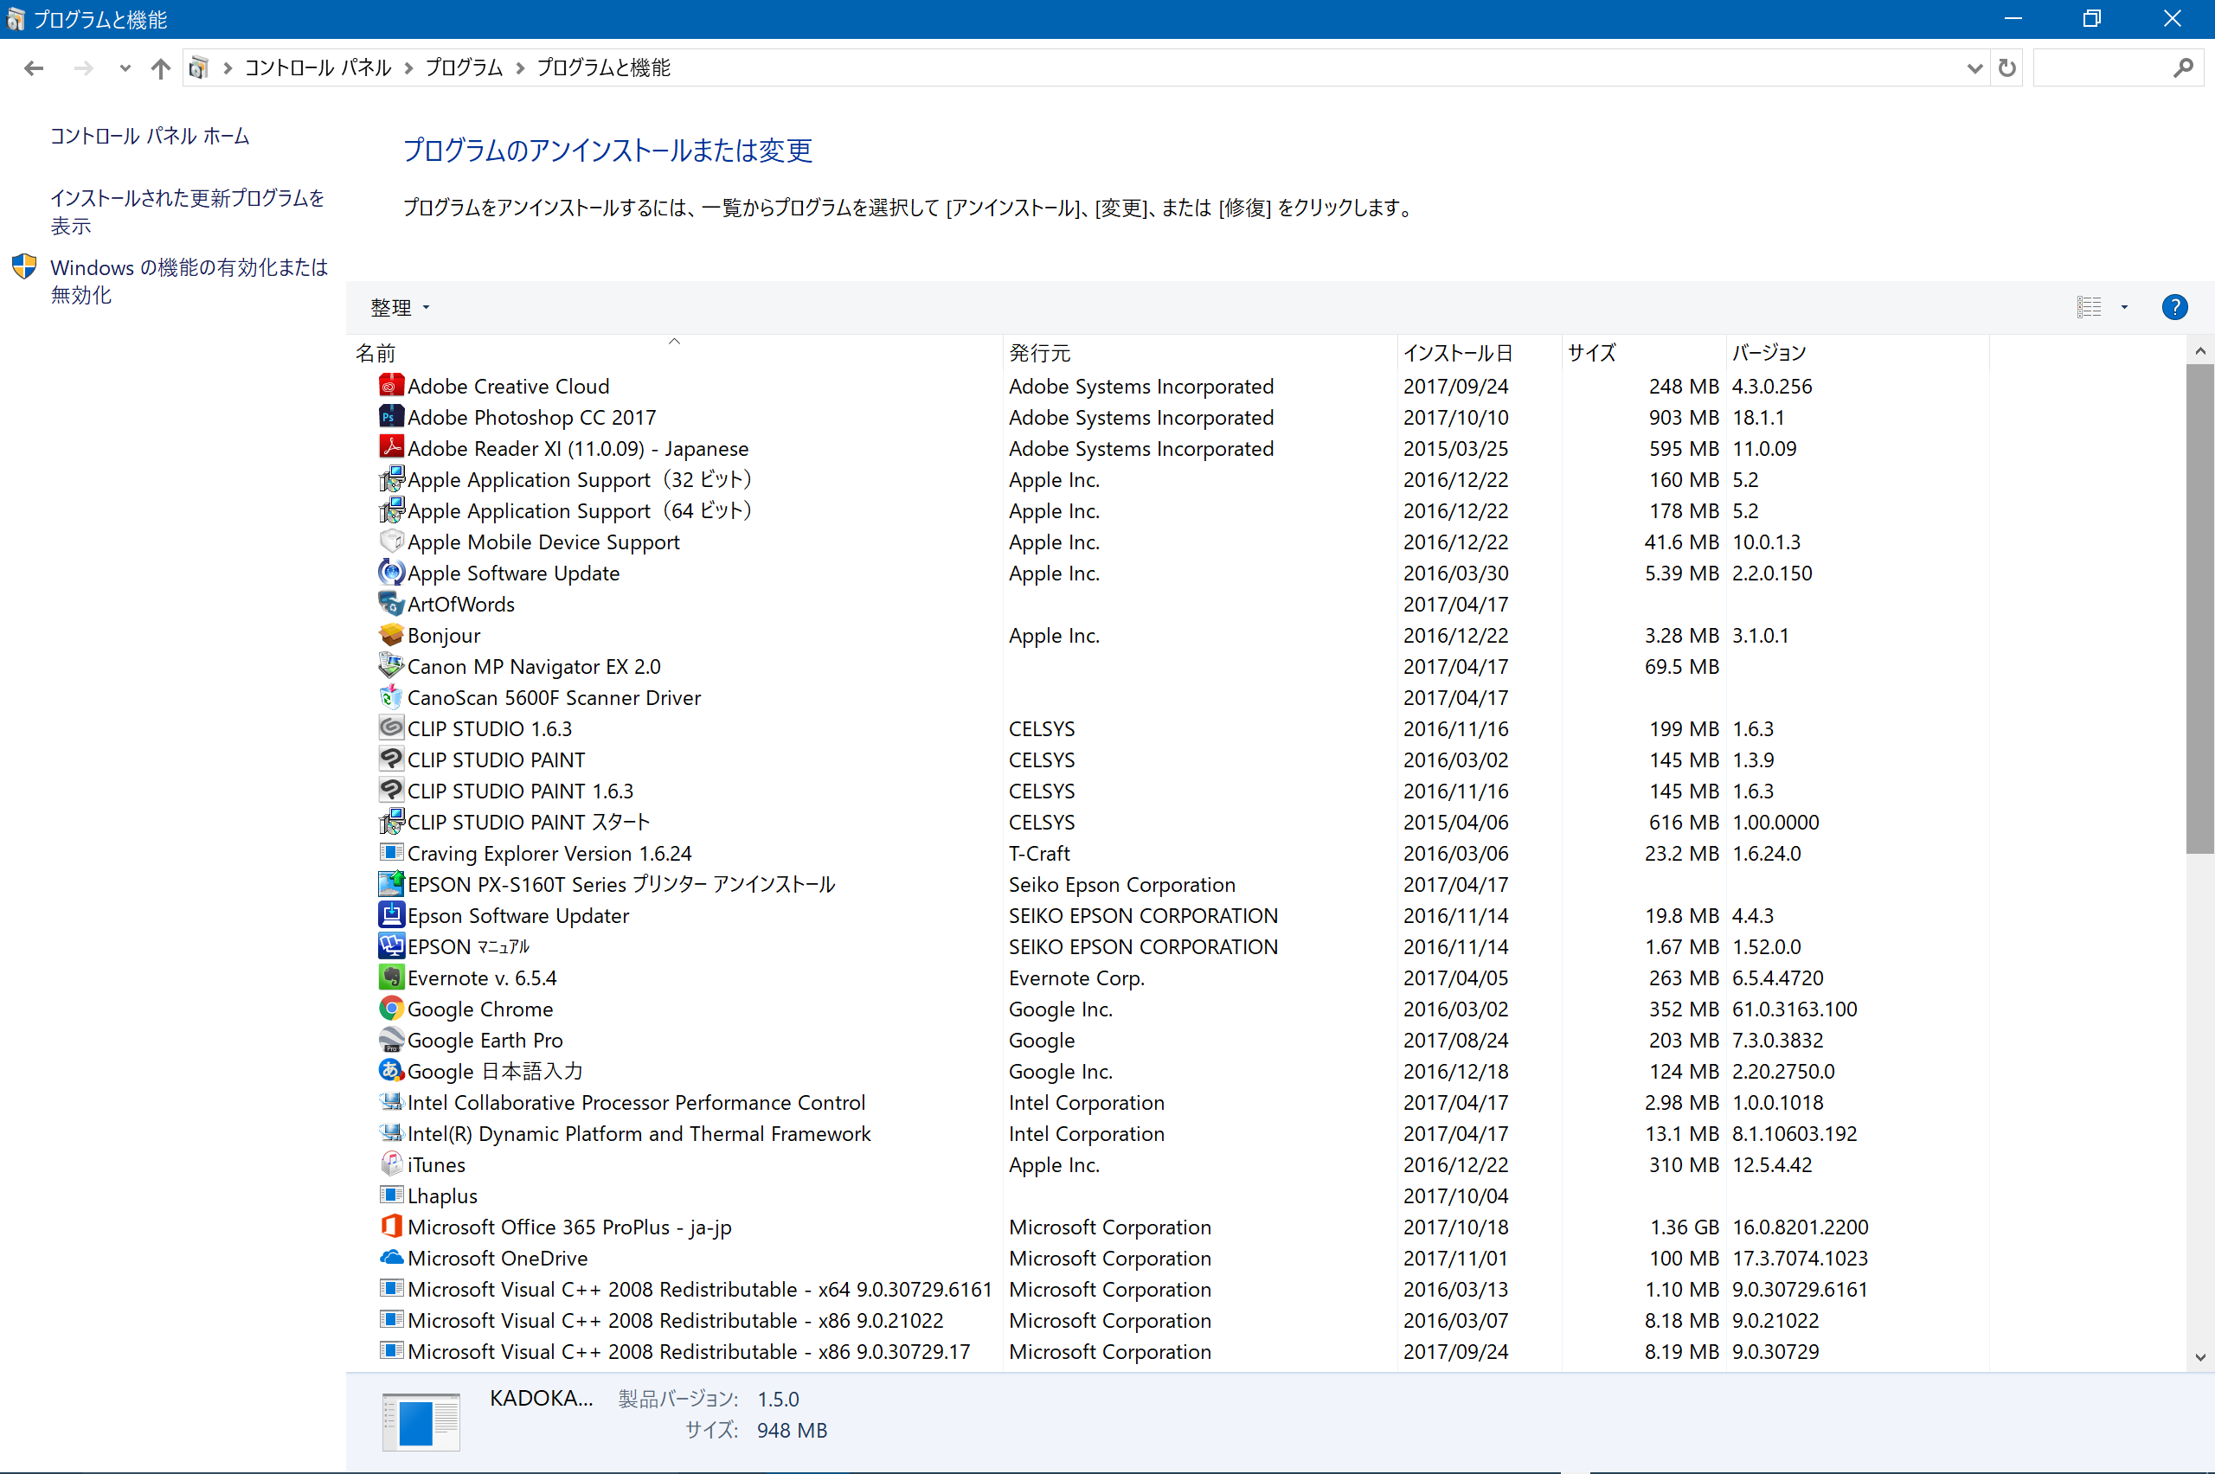Click the up-arrow navigation button
2215x1474 pixels.
pyautogui.click(x=161, y=67)
